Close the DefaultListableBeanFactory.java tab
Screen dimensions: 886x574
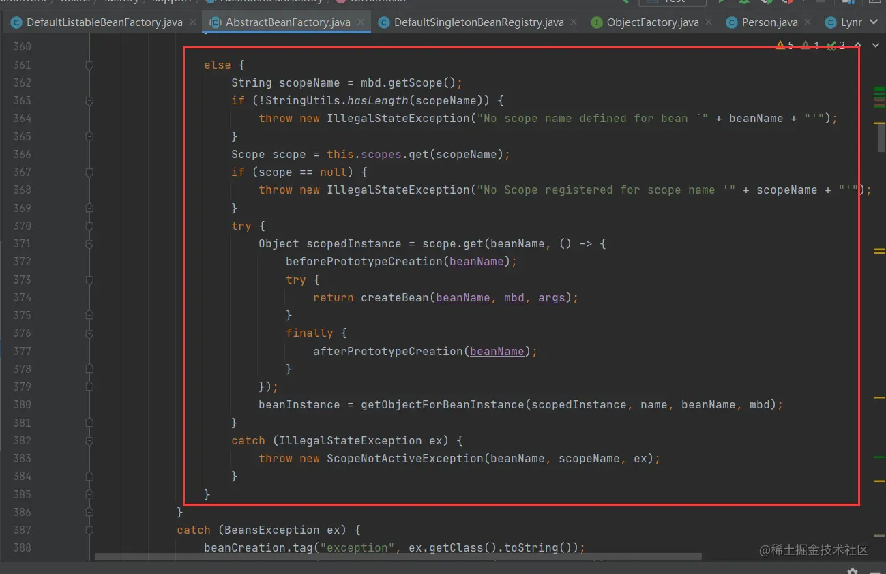194,22
